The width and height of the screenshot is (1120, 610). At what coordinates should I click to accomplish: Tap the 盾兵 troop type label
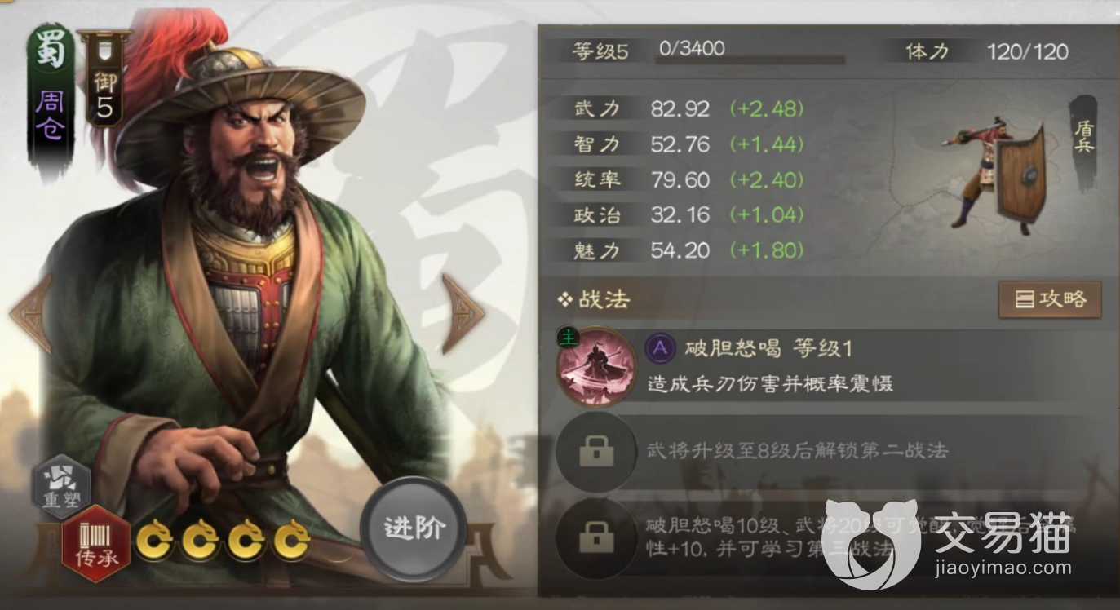pyautogui.click(x=1084, y=135)
